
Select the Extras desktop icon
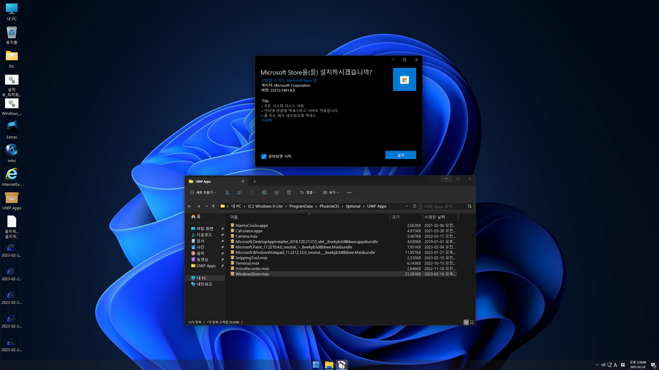click(11, 130)
